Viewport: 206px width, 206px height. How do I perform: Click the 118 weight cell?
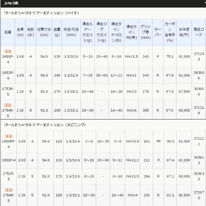coord(59,141)
